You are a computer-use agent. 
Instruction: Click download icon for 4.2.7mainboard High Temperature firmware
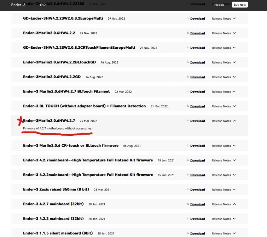[188, 160]
